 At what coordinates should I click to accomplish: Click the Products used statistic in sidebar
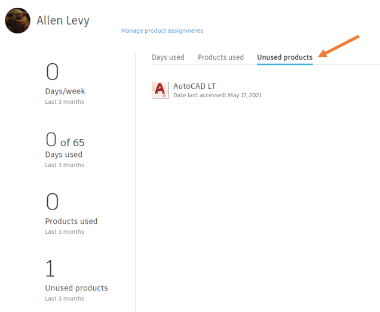tap(71, 221)
